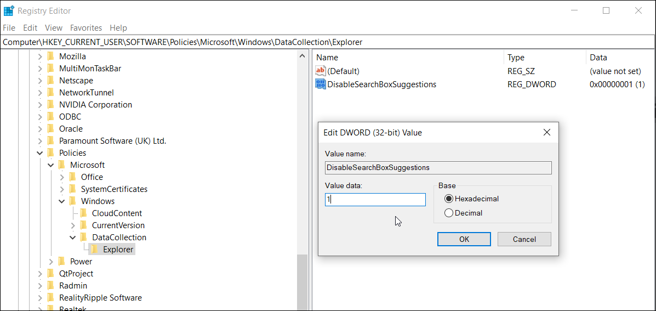This screenshot has width=656, height=311.
Task: Click the Policies folder icon
Action: pyautogui.click(x=51, y=153)
